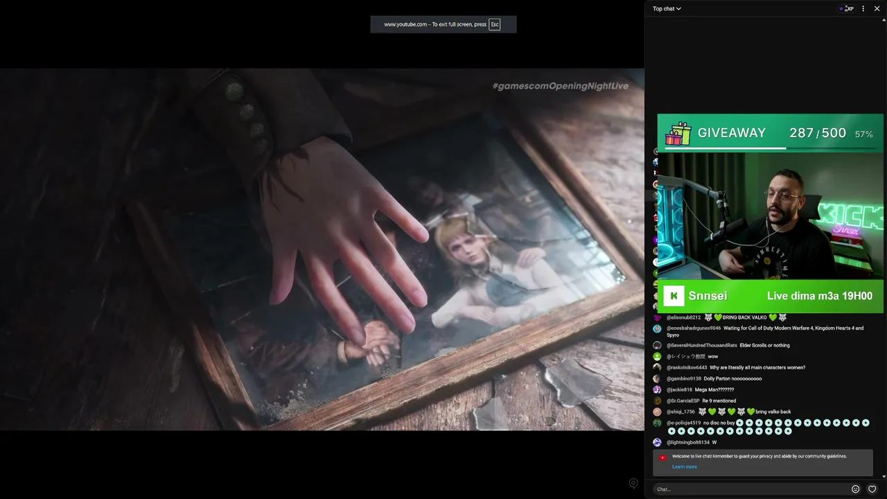Viewport: 887px width, 499px height.
Task: Click the 'Mega Man???????' message
Action: (x=714, y=389)
